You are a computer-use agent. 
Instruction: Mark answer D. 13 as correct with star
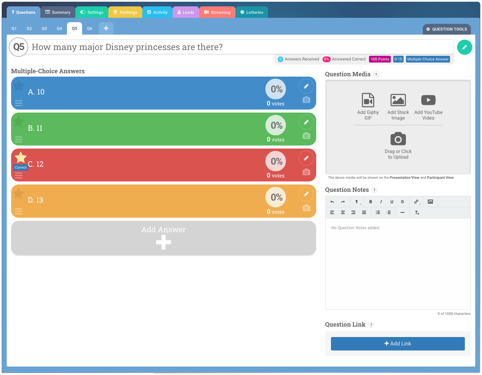[x=19, y=194]
